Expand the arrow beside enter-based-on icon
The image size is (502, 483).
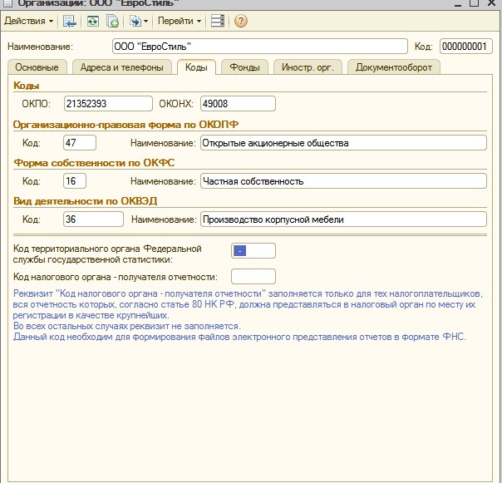[146, 22]
